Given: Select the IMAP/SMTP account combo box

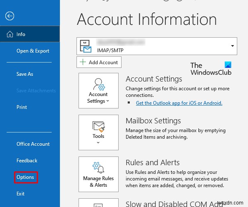Looking at the screenshot, I should [x=157, y=46].
